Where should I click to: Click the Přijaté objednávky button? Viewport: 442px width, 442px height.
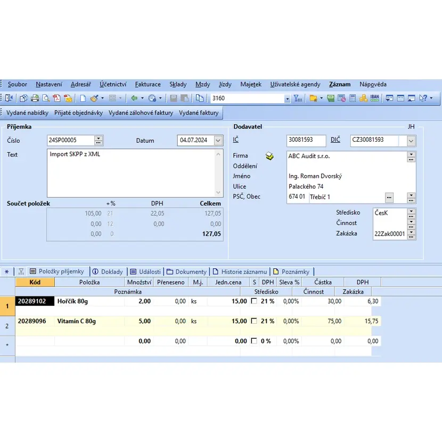[x=78, y=113]
